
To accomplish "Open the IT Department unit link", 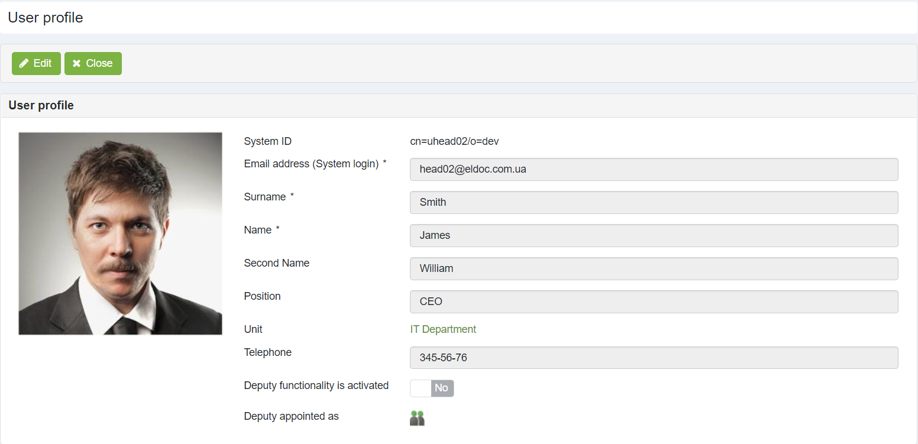I will pos(443,329).
